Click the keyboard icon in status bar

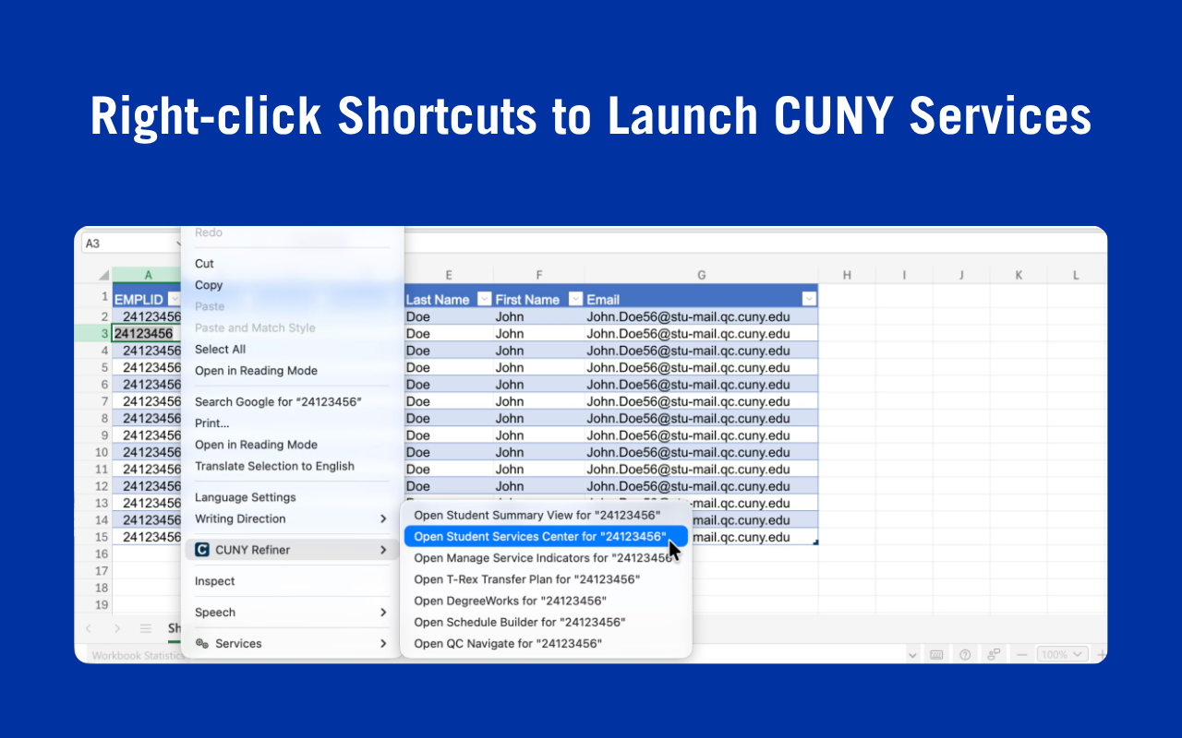click(936, 654)
